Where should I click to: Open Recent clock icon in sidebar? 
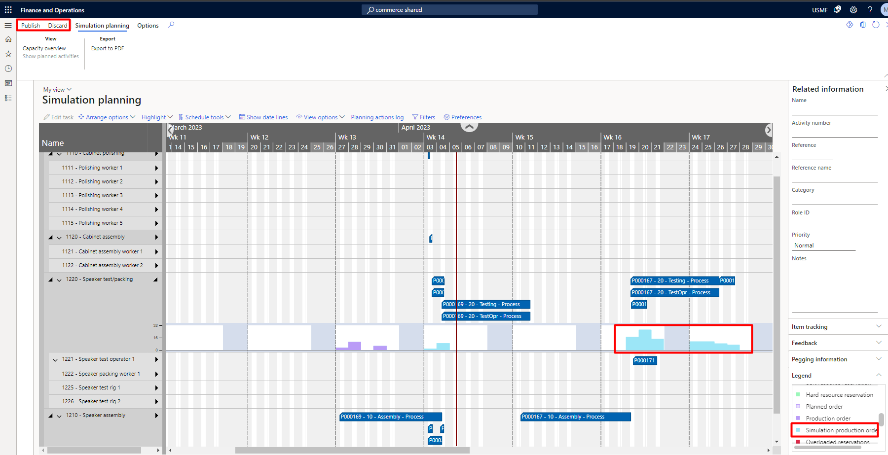click(x=8, y=69)
